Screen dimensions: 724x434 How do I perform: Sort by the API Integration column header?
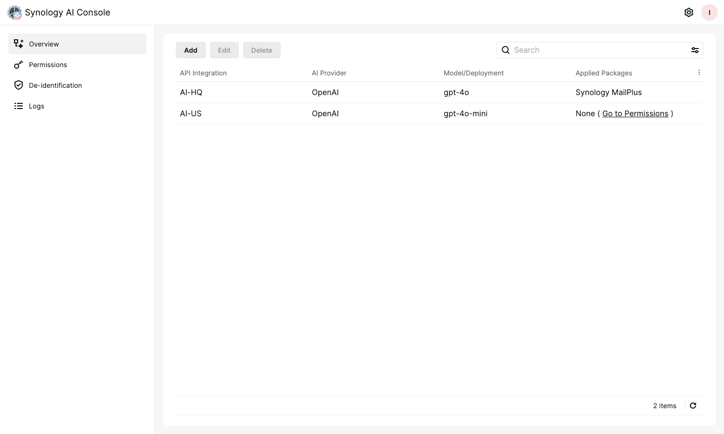tap(203, 73)
